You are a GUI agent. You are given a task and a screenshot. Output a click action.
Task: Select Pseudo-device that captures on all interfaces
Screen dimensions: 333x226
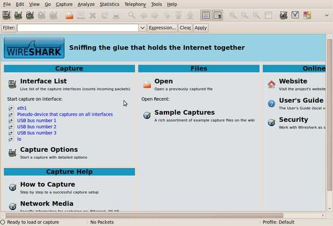point(65,114)
